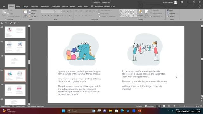This screenshot has height=114, width=203.
Task: Open the Shape Outline dropdown
Action: pyautogui.click(x=156, y=13)
